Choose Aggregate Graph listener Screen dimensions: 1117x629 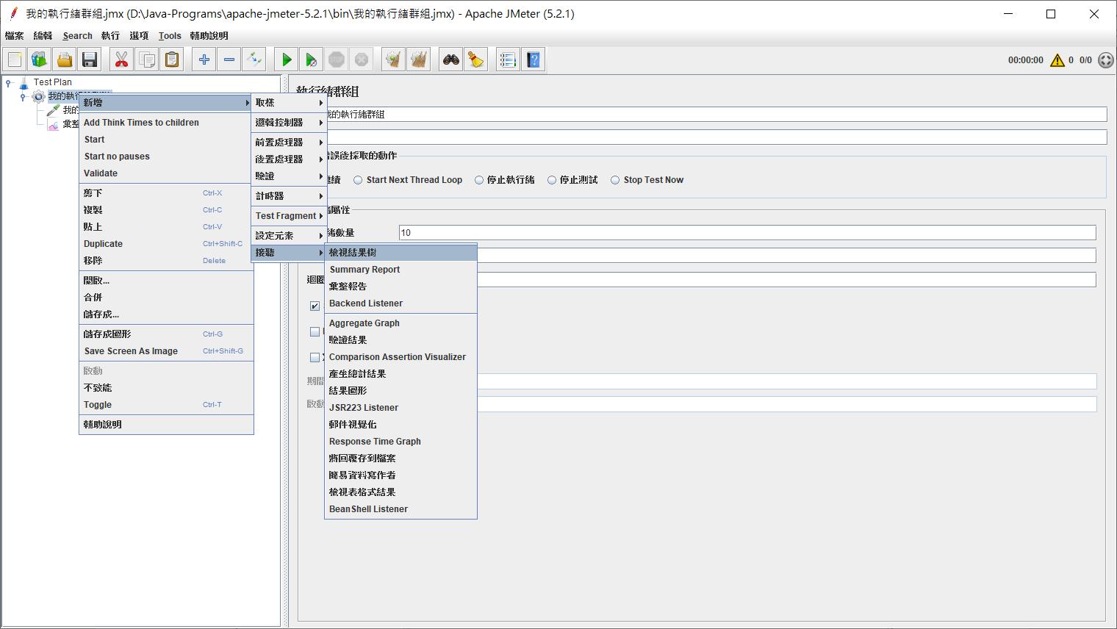[x=401, y=323]
